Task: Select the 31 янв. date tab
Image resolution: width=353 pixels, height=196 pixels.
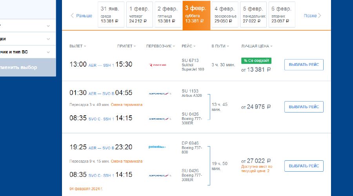Action: click(111, 15)
